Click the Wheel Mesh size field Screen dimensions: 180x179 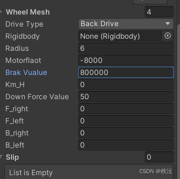point(159,12)
